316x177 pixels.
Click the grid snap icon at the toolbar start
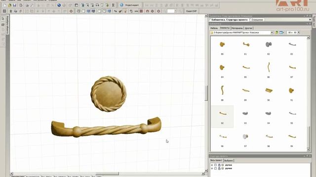[x=4, y=11]
